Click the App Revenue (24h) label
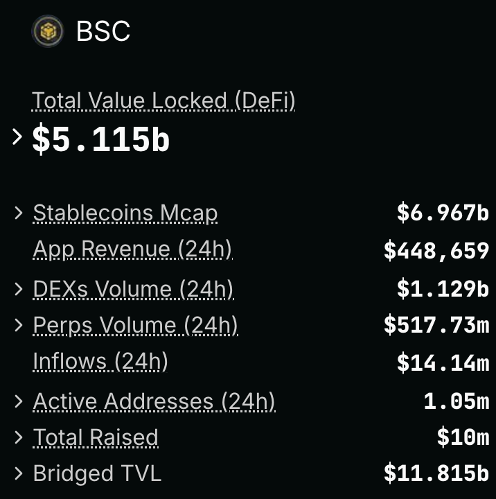Viewport: 496px width, 499px height. [133, 249]
